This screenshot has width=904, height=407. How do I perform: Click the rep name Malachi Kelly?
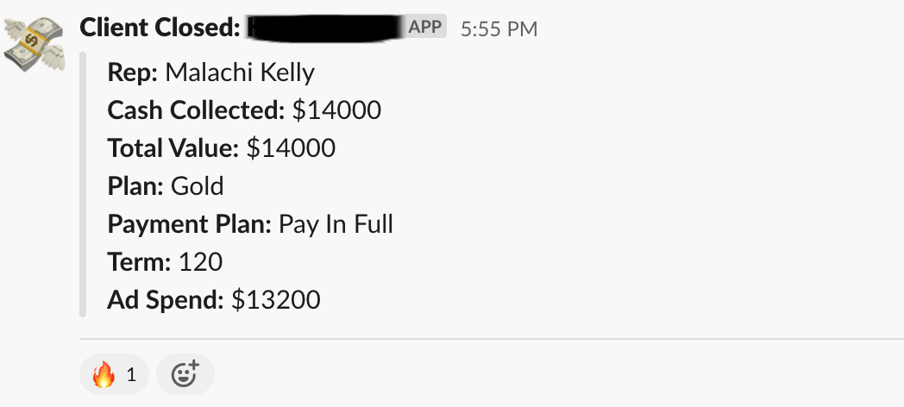240,72
